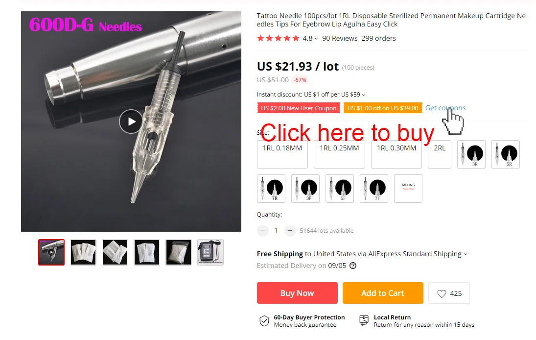Increase quantity with plus button

tap(289, 231)
